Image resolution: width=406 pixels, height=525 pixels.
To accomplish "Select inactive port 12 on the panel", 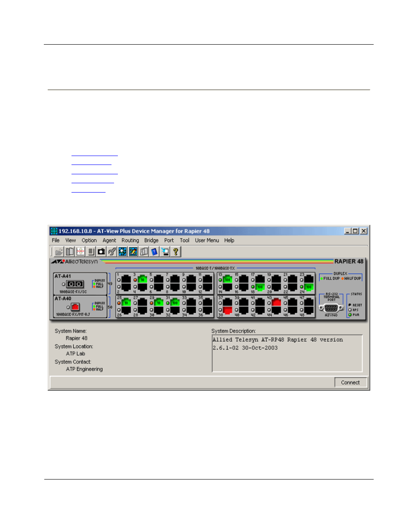I will pos(208,287).
